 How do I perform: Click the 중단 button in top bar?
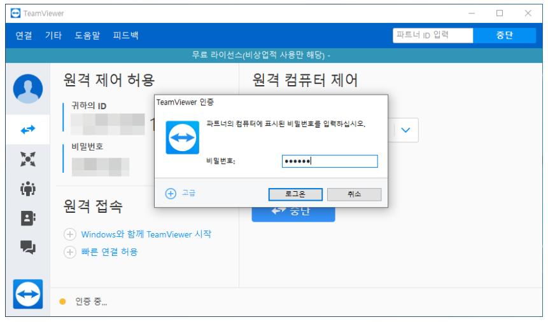click(x=504, y=35)
